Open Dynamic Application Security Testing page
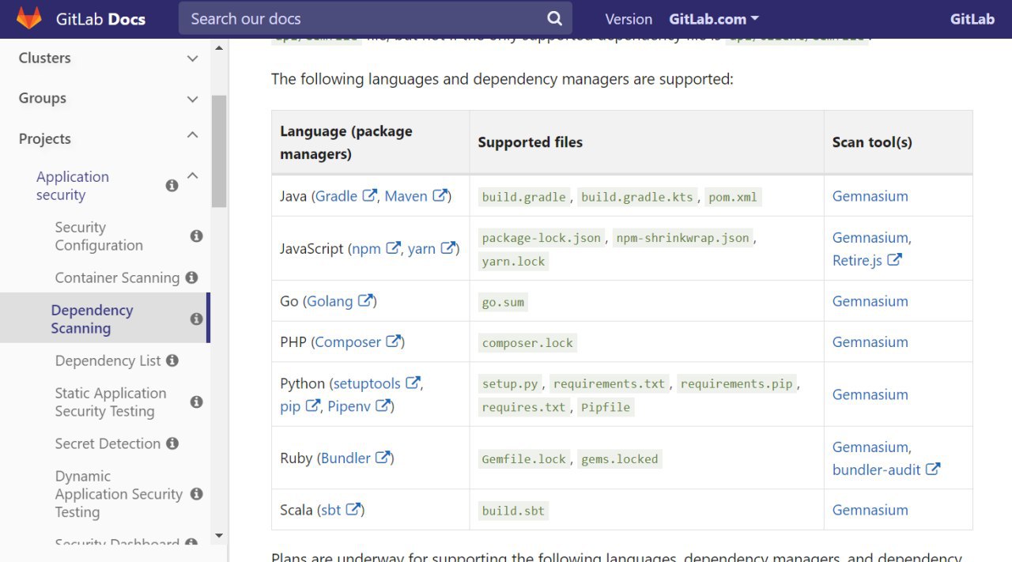1012x562 pixels. coord(119,494)
